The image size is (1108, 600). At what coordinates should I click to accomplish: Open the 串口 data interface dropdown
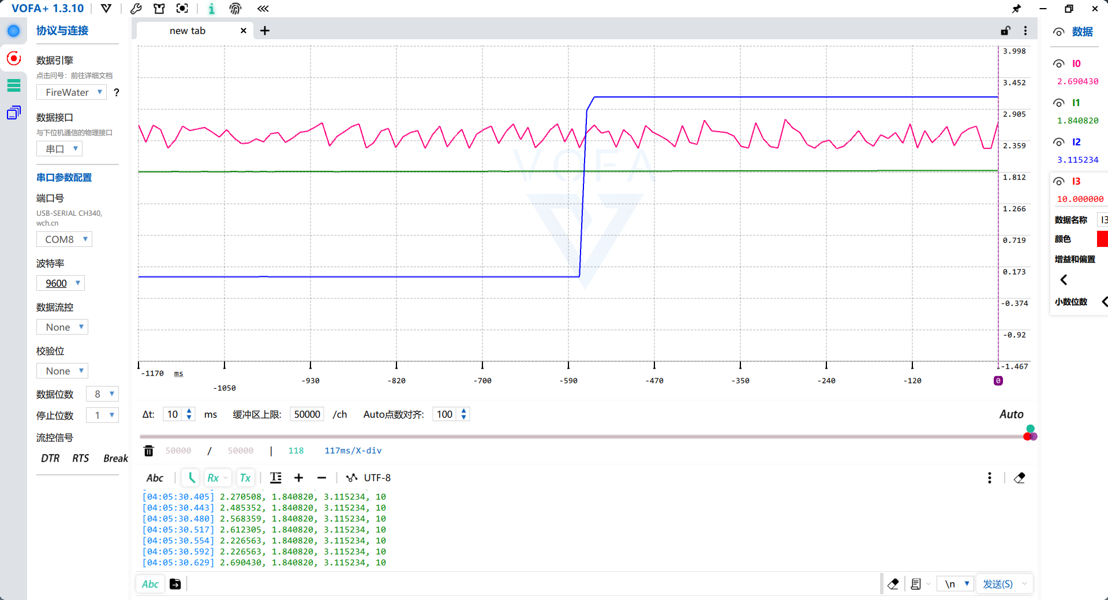coord(59,149)
